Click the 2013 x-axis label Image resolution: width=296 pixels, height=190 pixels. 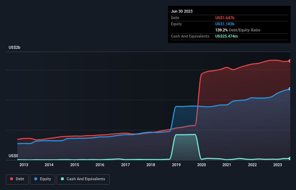[24, 165]
